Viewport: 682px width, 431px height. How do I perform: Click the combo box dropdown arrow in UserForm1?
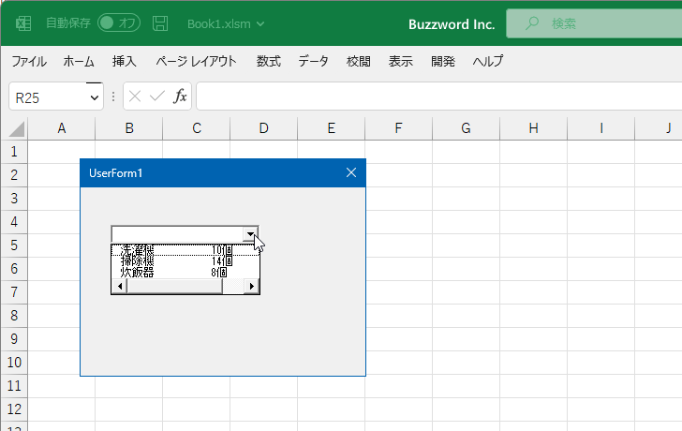[250, 234]
